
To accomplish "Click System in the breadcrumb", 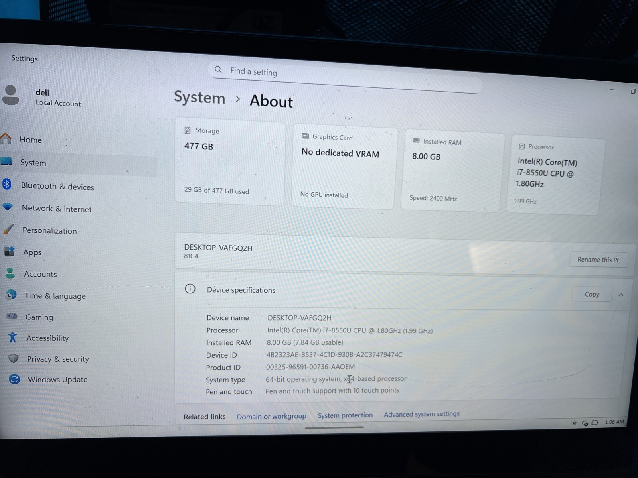I will (x=199, y=98).
